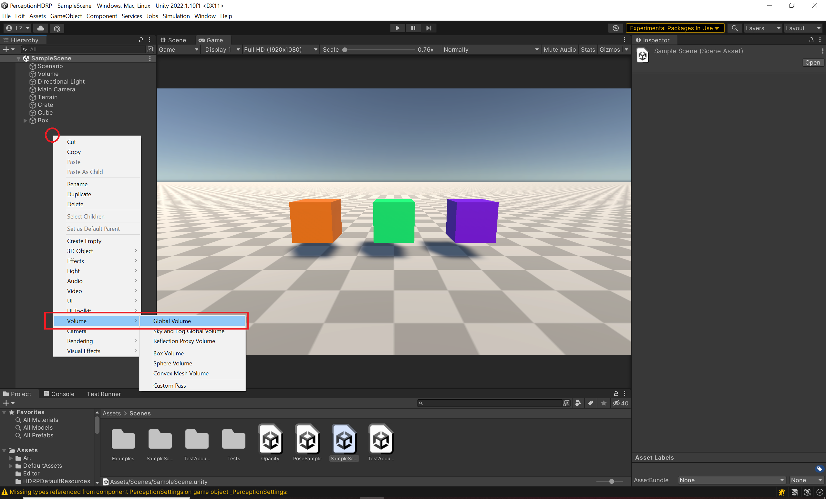Toggle Mute Audio in Game view
The image size is (826, 499).
559,50
